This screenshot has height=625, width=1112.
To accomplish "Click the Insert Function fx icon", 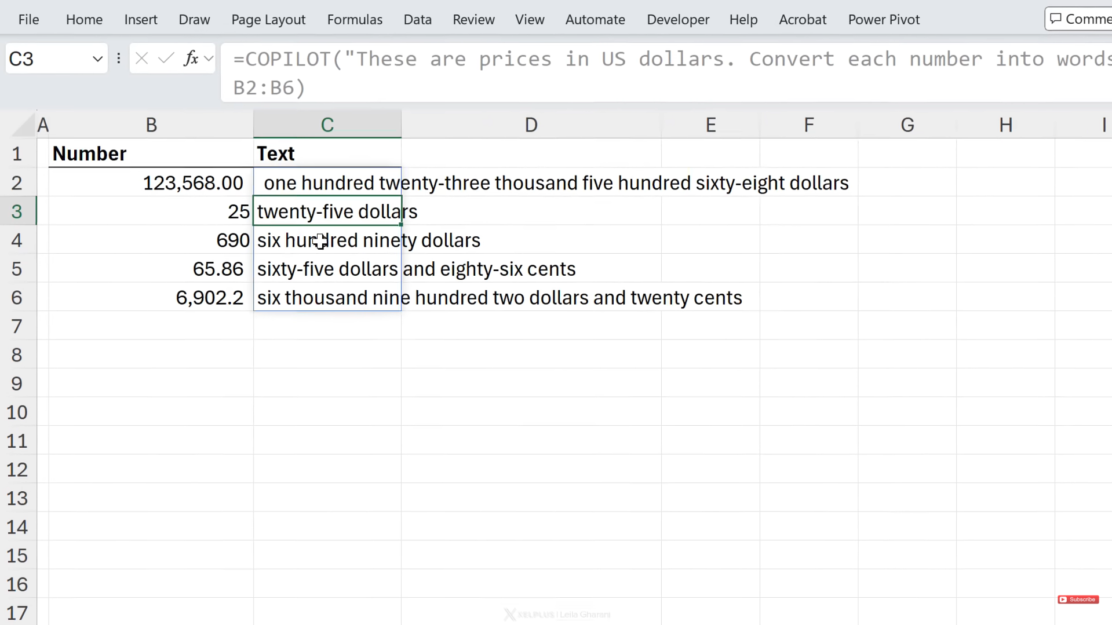I will [x=191, y=59].
